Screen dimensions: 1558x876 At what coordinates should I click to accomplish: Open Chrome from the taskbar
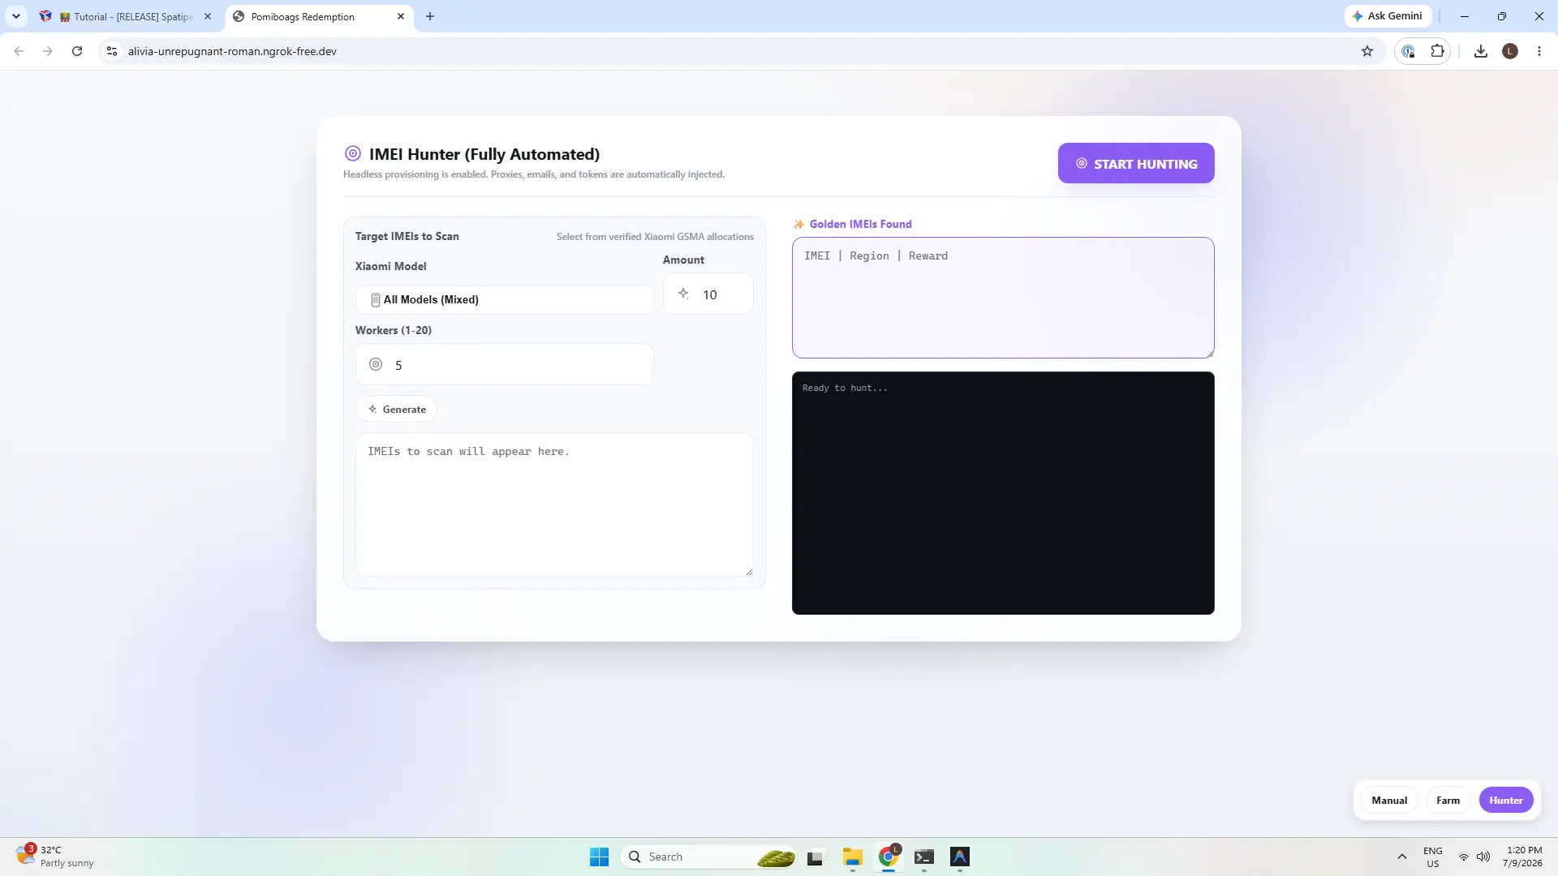(889, 857)
